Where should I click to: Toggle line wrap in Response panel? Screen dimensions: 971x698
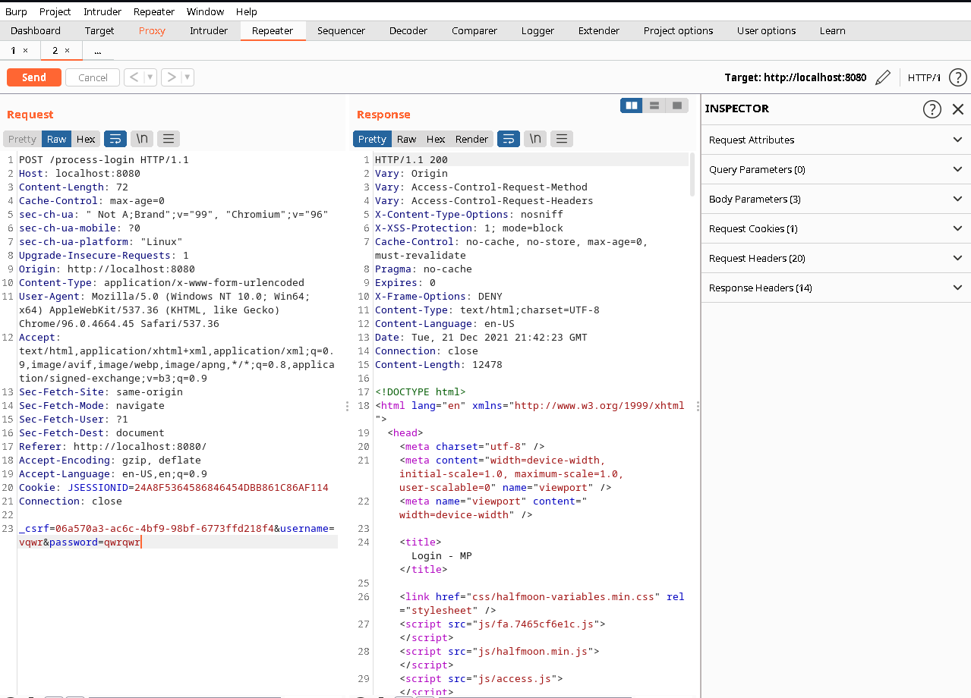coord(509,139)
